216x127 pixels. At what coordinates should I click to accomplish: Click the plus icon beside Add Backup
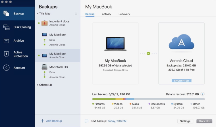42,121
